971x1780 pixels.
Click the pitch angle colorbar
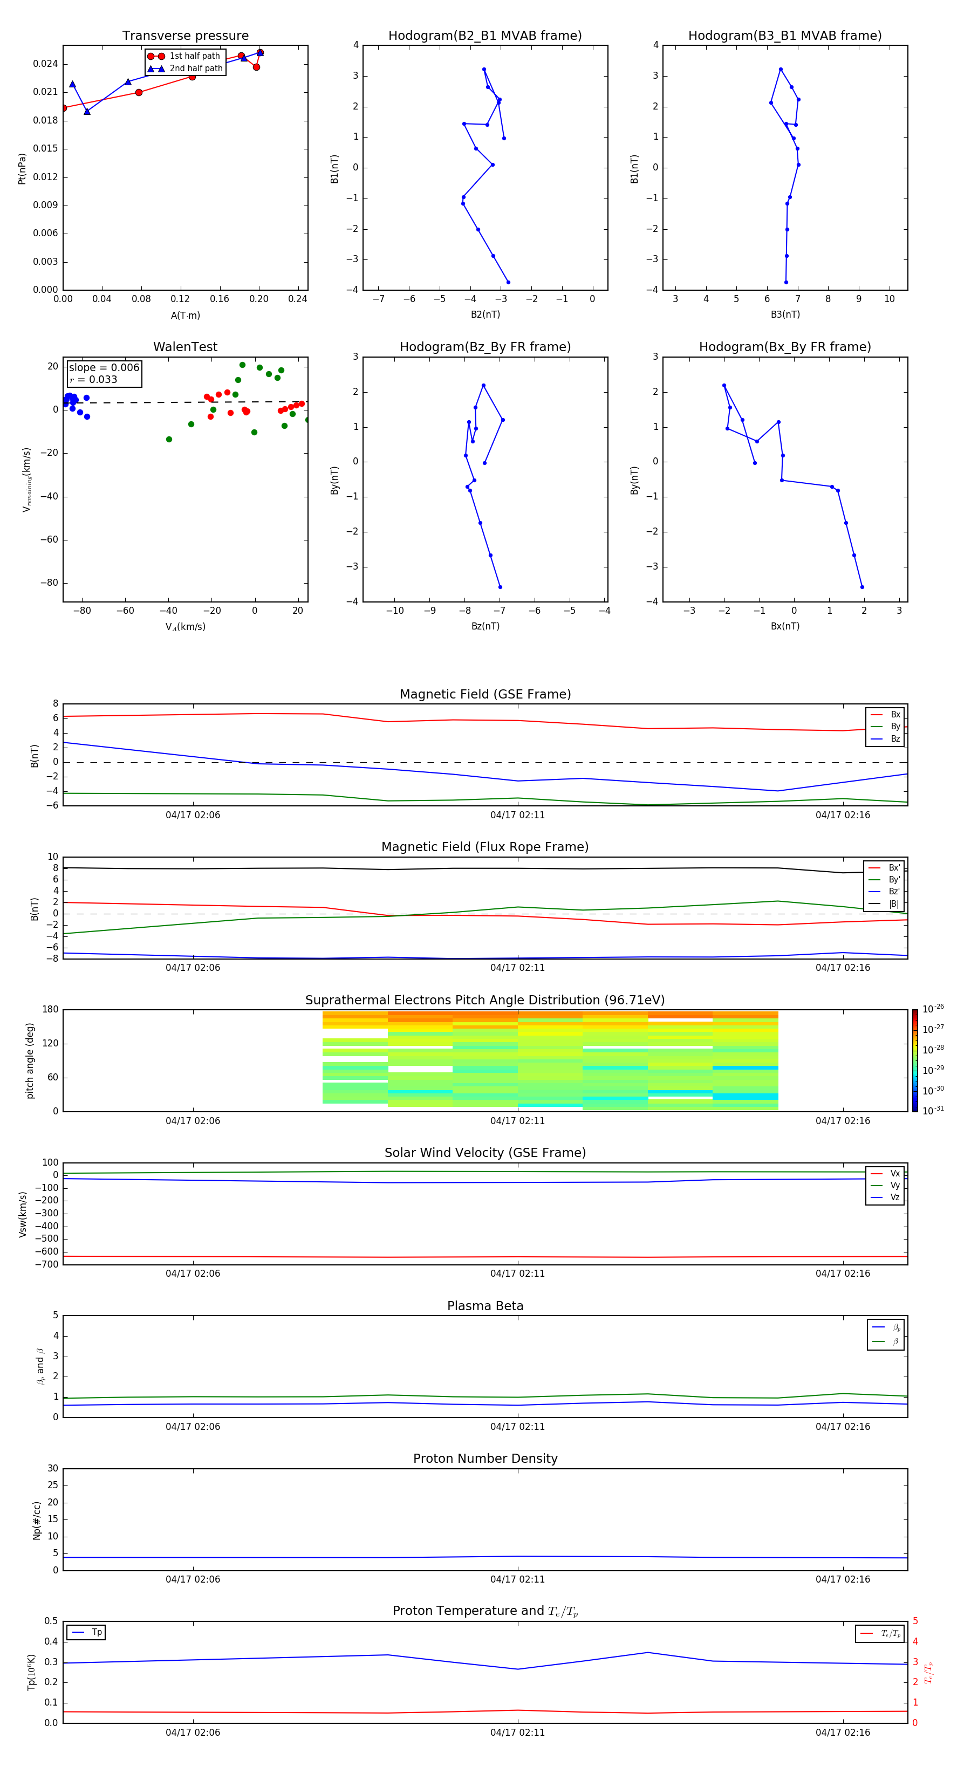pyautogui.click(x=915, y=1060)
